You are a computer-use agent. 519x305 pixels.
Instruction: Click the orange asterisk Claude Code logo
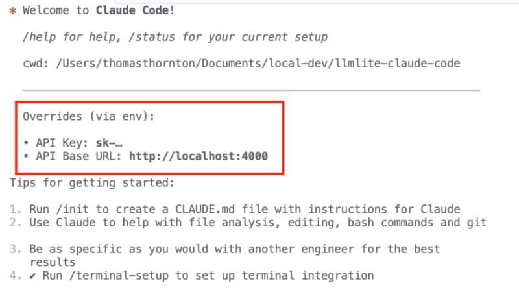pos(13,11)
